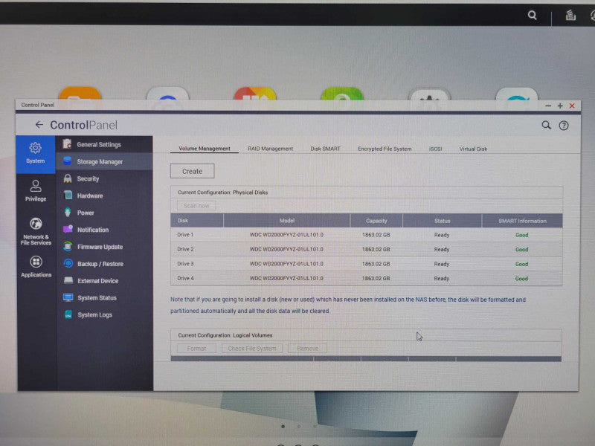Click the Disk column header
595x446 pixels.
[197, 220]
